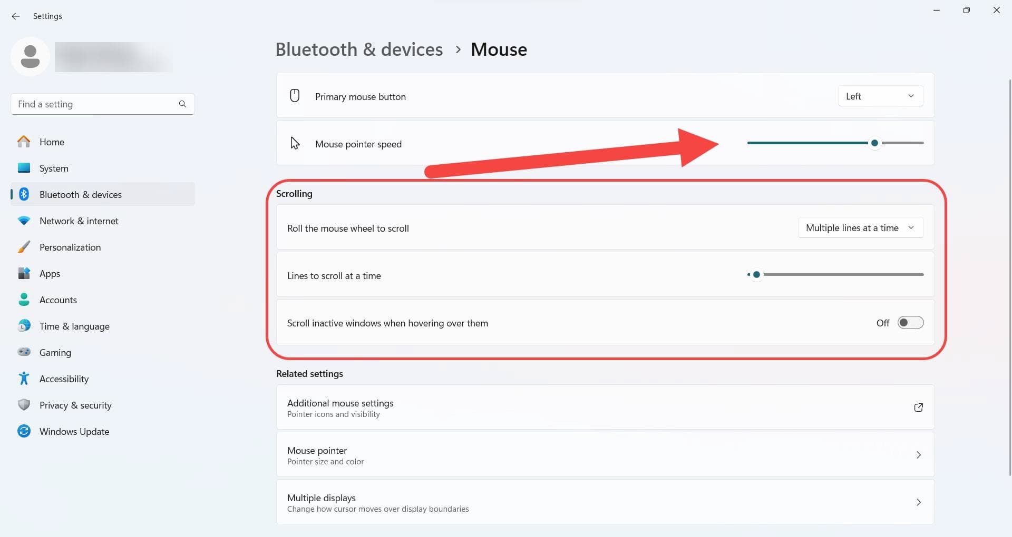Screen dimensions: 1012x537
Task: Open the Primary mouse button dropdown
Action: point(880,96)
